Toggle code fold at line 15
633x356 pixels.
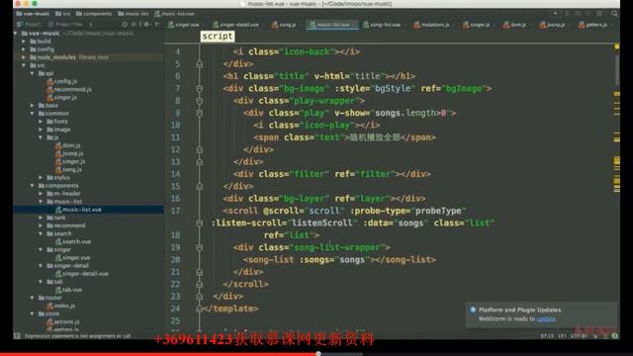click(x=200, y=187)
